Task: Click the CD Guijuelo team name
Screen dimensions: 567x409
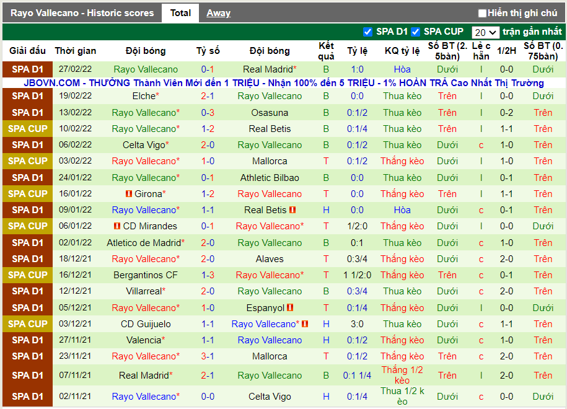Action: point(146,324)
